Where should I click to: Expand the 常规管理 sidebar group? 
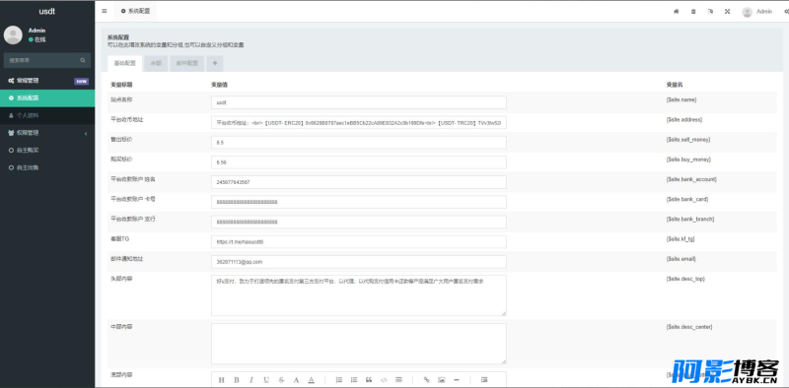[47, 81]
